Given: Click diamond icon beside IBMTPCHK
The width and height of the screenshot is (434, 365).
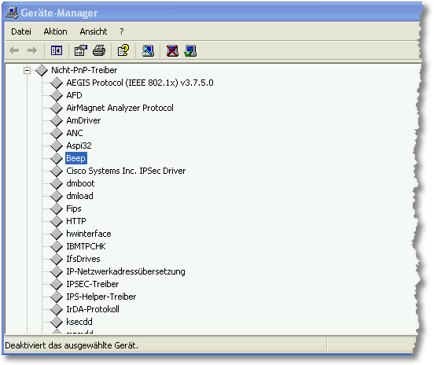Looking at the screenshot, I should pyautogui.click(x=57, y=246).
